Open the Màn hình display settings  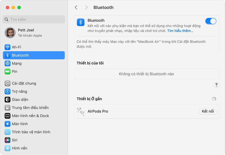[x=34, y=124]
